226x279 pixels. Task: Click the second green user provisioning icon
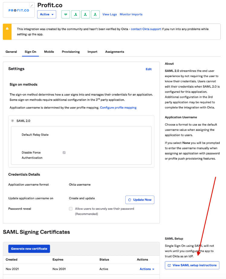[76, 15]
